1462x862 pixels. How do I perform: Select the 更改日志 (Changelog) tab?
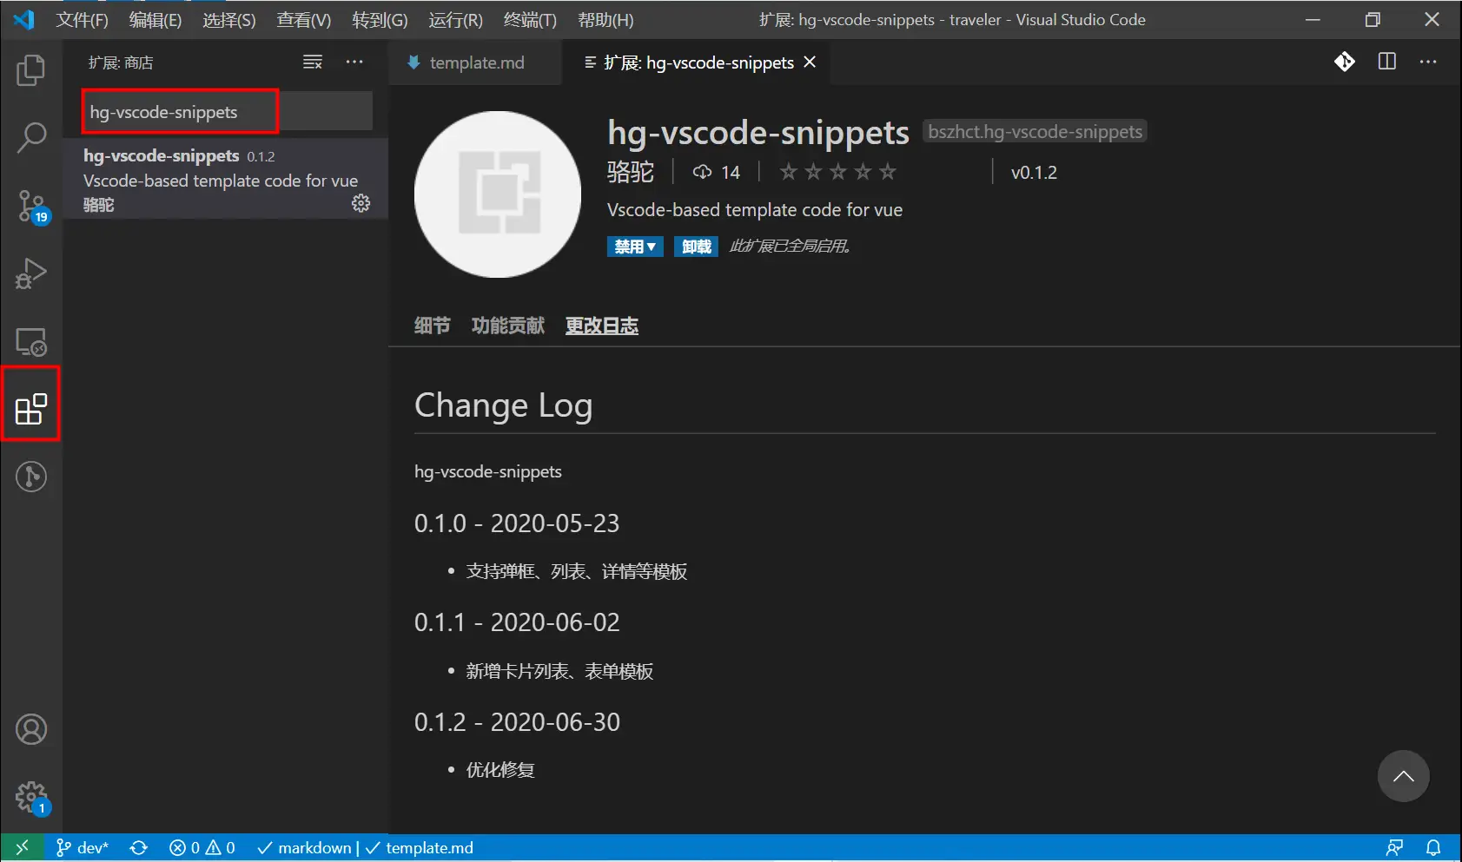pyautogui.click(x=602, y=326)
